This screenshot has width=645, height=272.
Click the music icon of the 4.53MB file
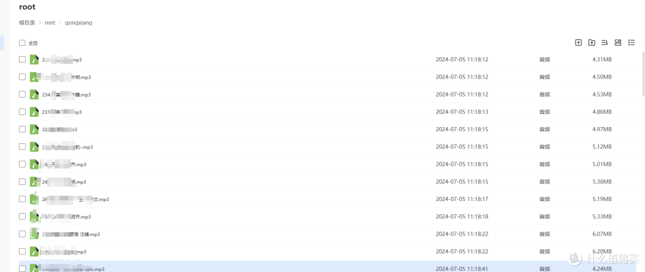point(34,94)
